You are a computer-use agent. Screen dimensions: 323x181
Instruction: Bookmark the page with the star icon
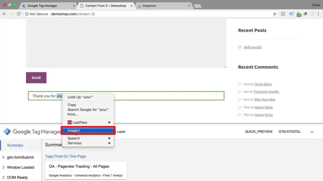point(274,14)
